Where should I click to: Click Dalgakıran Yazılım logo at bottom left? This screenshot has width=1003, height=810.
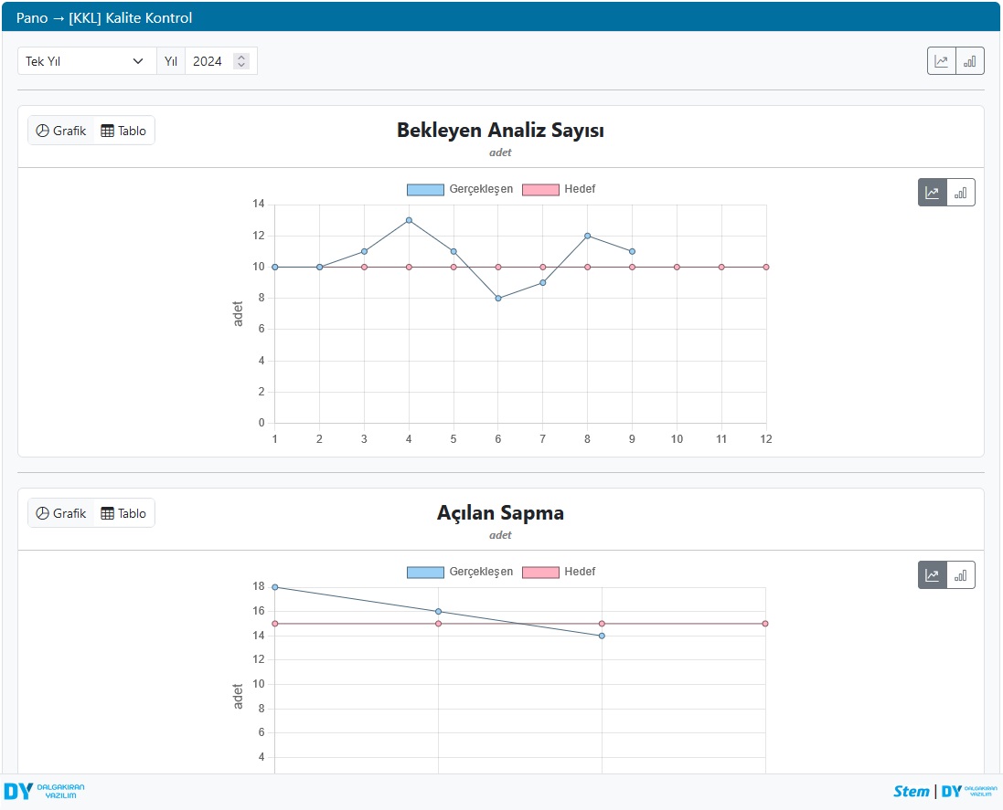click(44, 792)
